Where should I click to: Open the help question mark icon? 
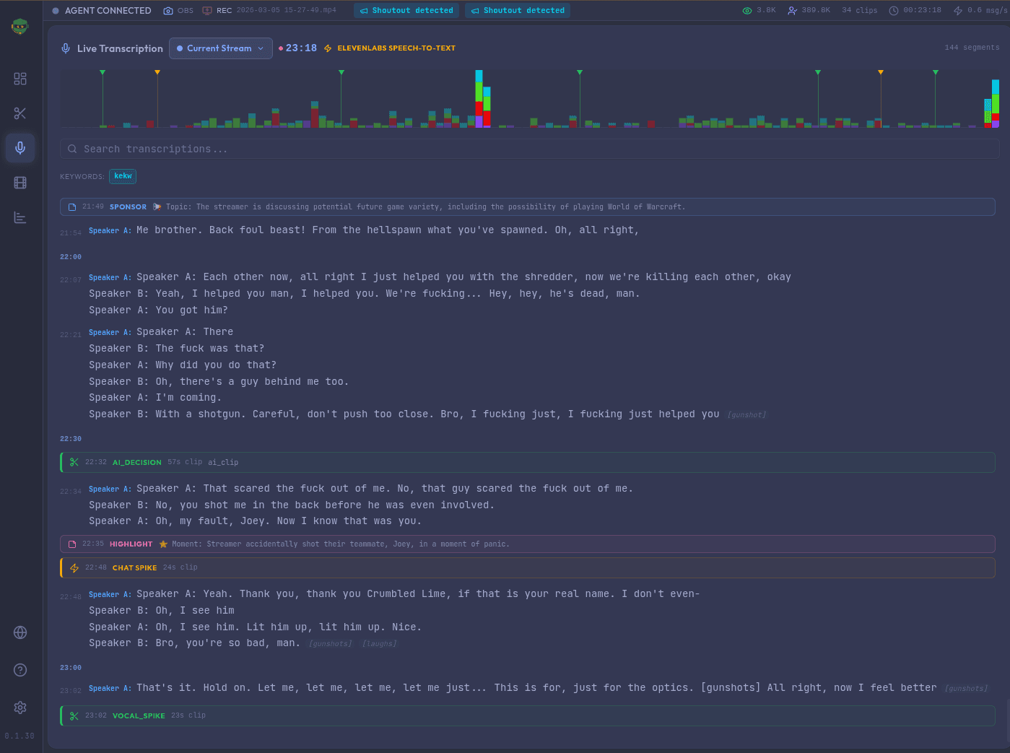(20, 670)
